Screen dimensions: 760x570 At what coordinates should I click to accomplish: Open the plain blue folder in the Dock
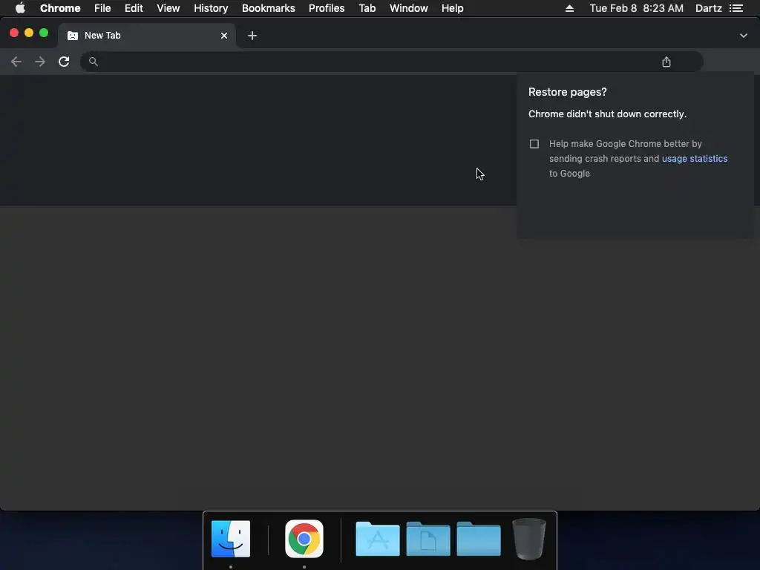coord(479,539)
